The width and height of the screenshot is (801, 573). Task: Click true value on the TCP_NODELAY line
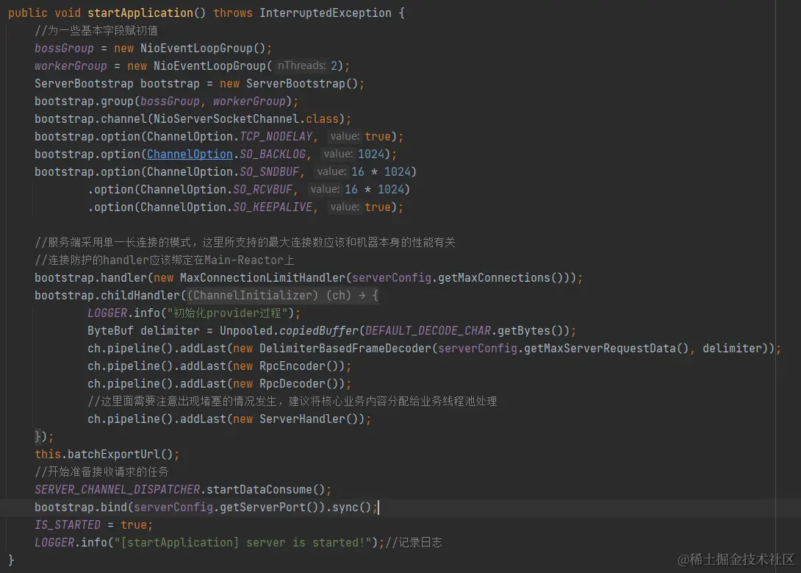click(x=378, y=137)
